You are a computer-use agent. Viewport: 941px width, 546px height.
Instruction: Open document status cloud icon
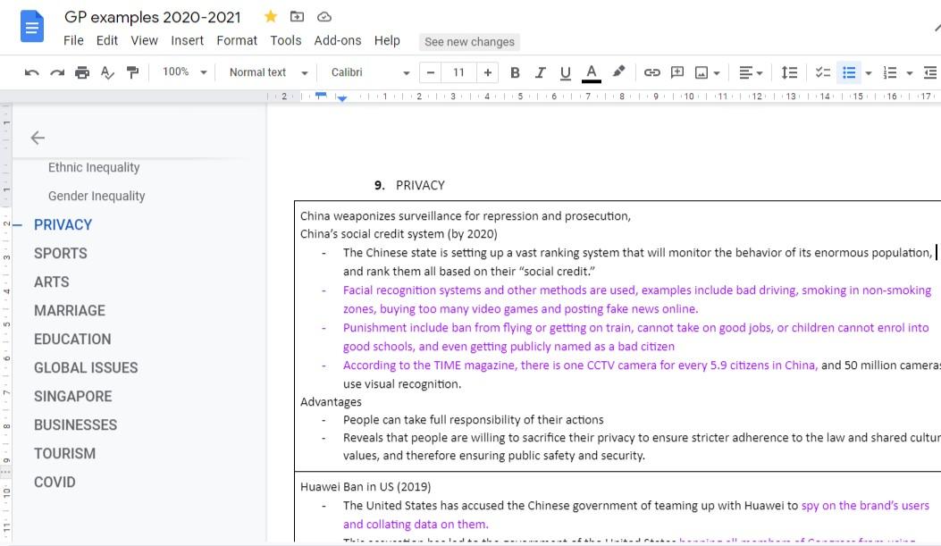point(323,16)
